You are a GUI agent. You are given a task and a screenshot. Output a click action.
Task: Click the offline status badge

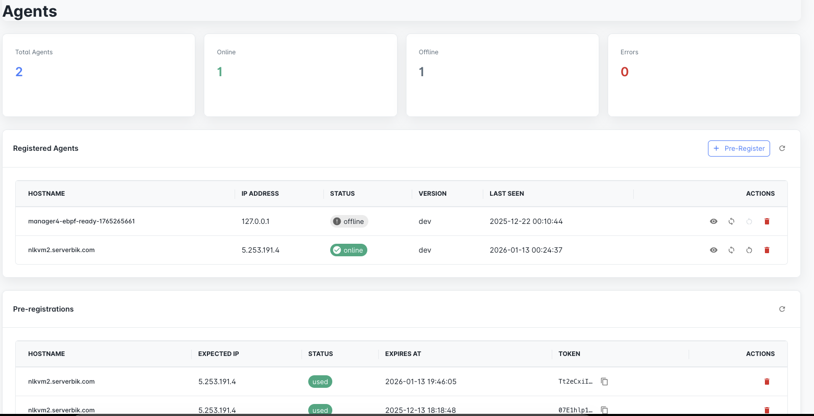coord(349,221)
